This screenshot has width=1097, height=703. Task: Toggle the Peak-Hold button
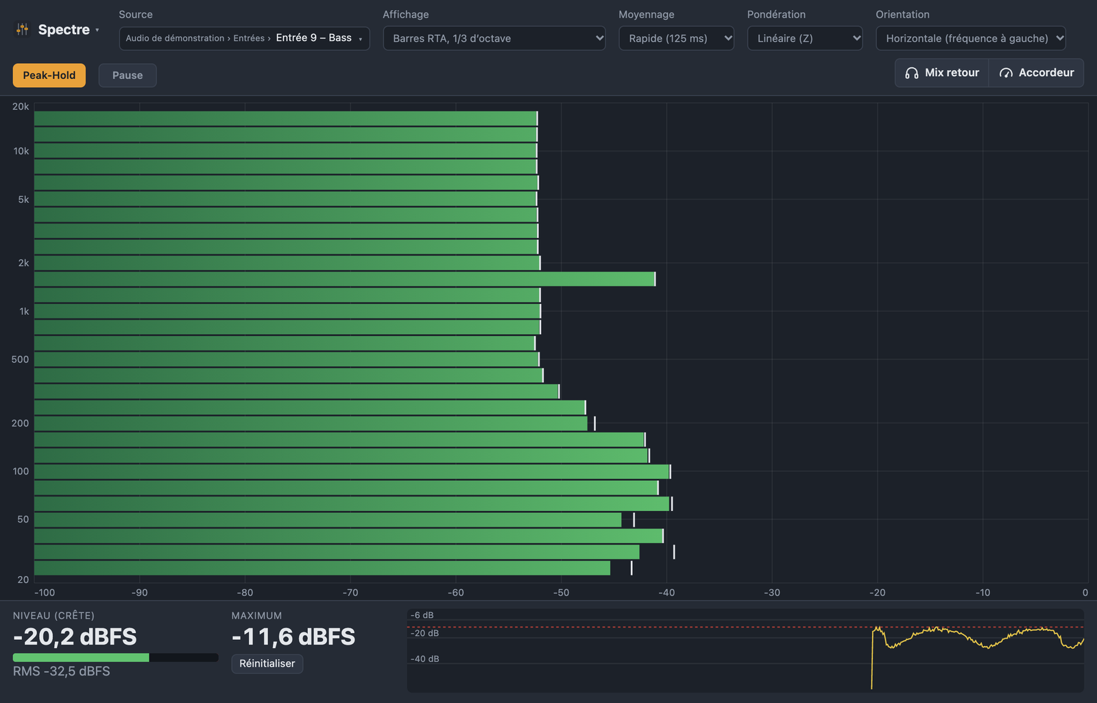coord(49,75)
